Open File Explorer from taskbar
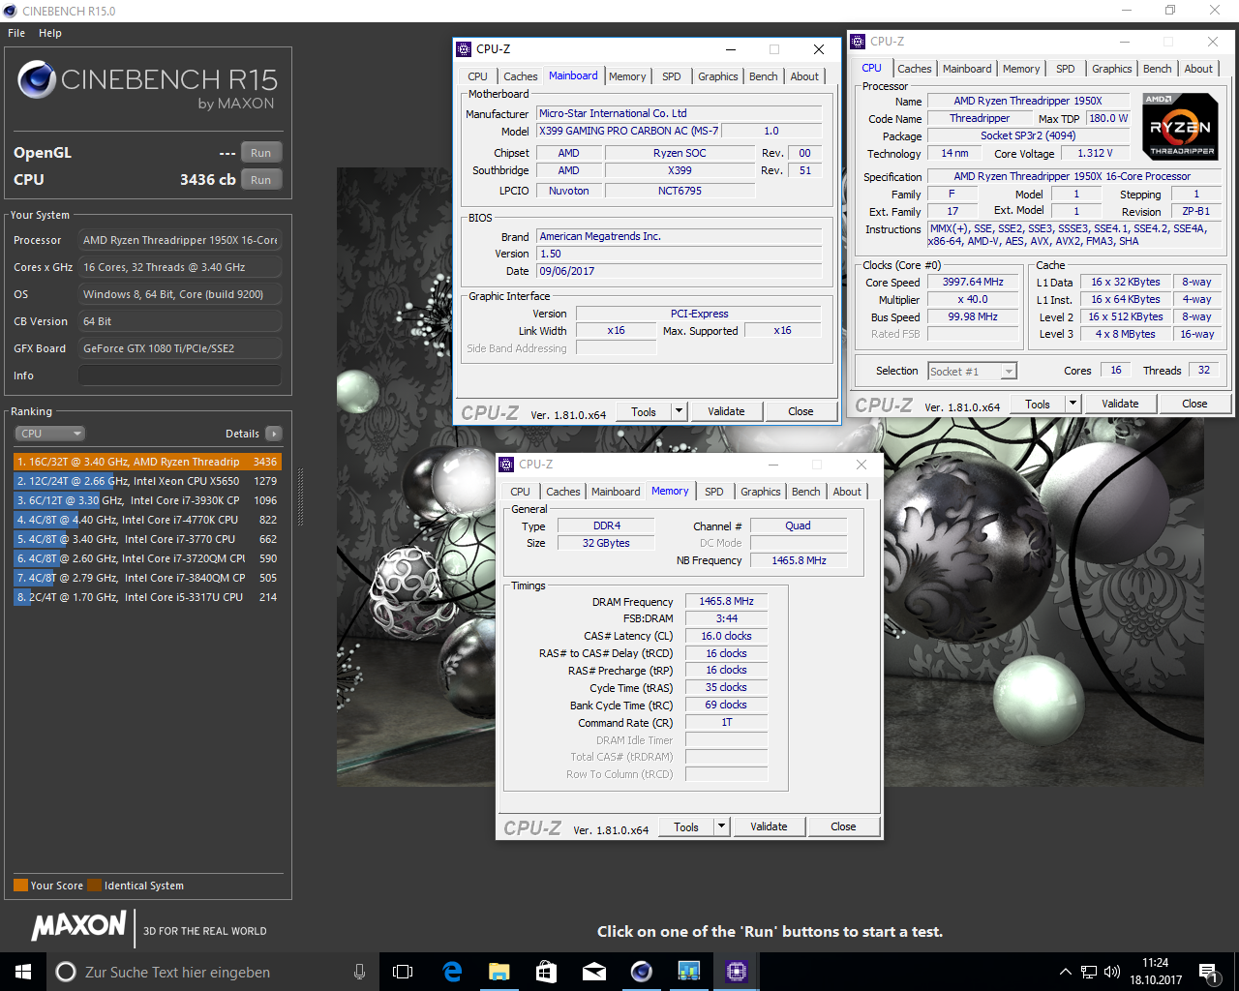 coord(499,972)
